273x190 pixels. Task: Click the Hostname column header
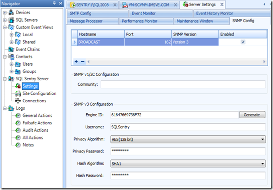coord(101,34)
